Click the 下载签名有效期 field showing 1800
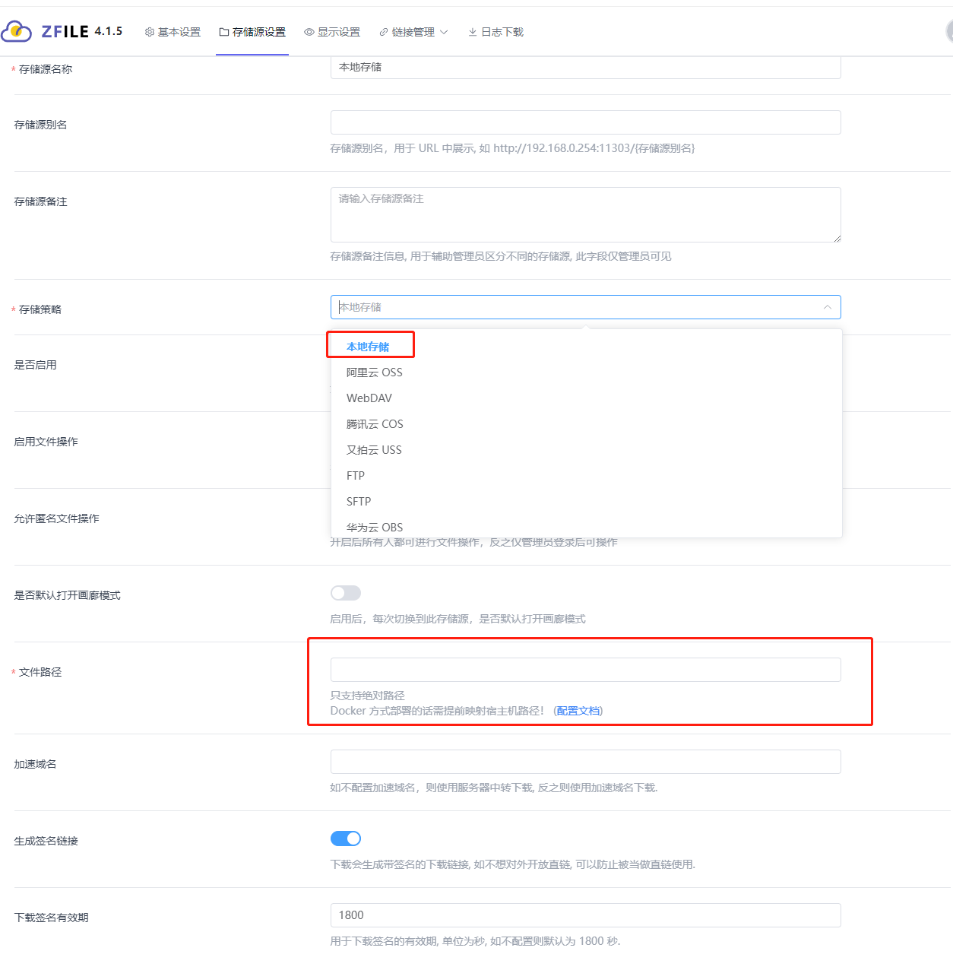The image size is (953, 970). pos(585,915)
